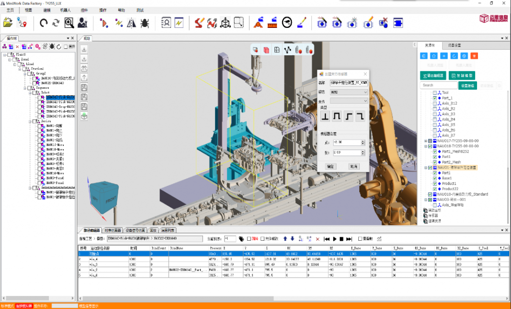This screenshot has width=511, height=309.
Task: Click the green cube icon on viewport left strip
Action: point(84,116)
